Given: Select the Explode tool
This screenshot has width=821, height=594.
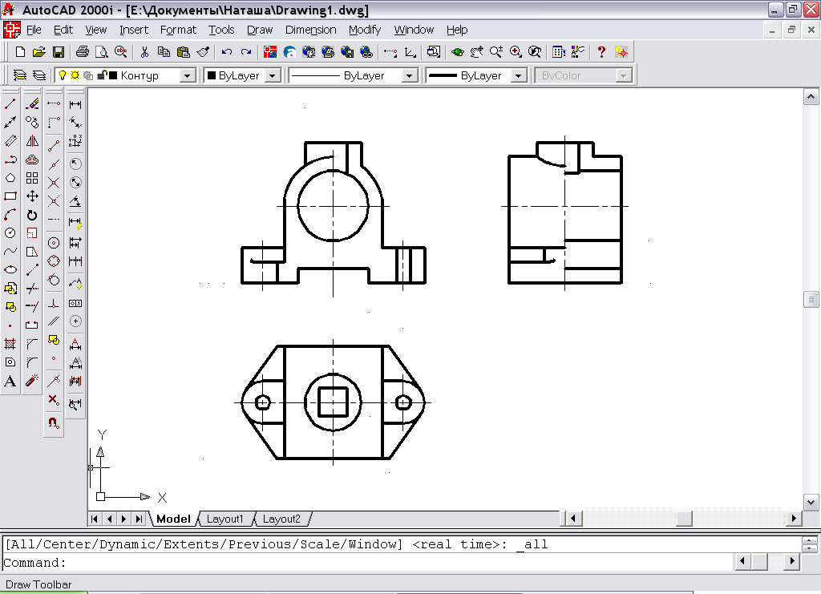Looking at the screenshot, I should click(32, 381).
